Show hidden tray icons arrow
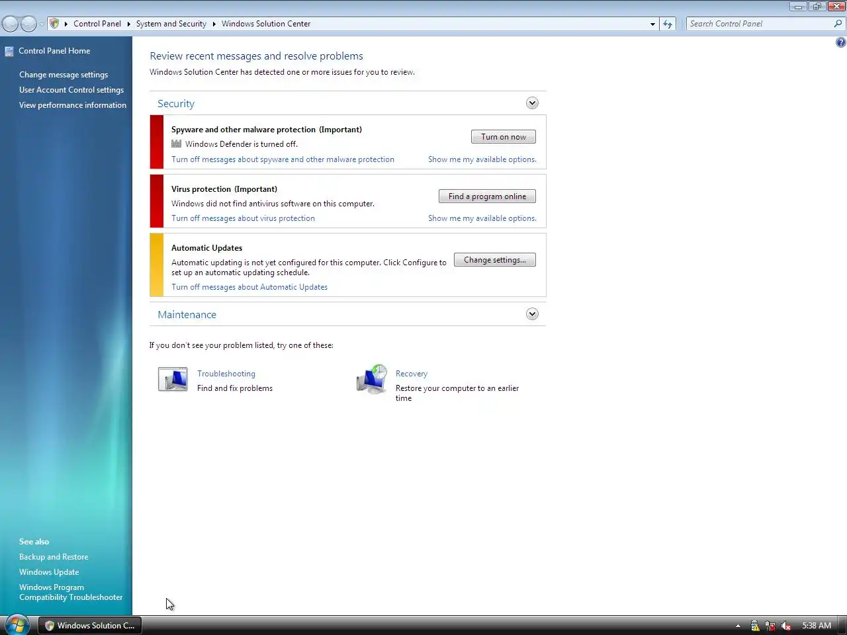The height and width of the screenshot is (635, 847). click(738, 626)
